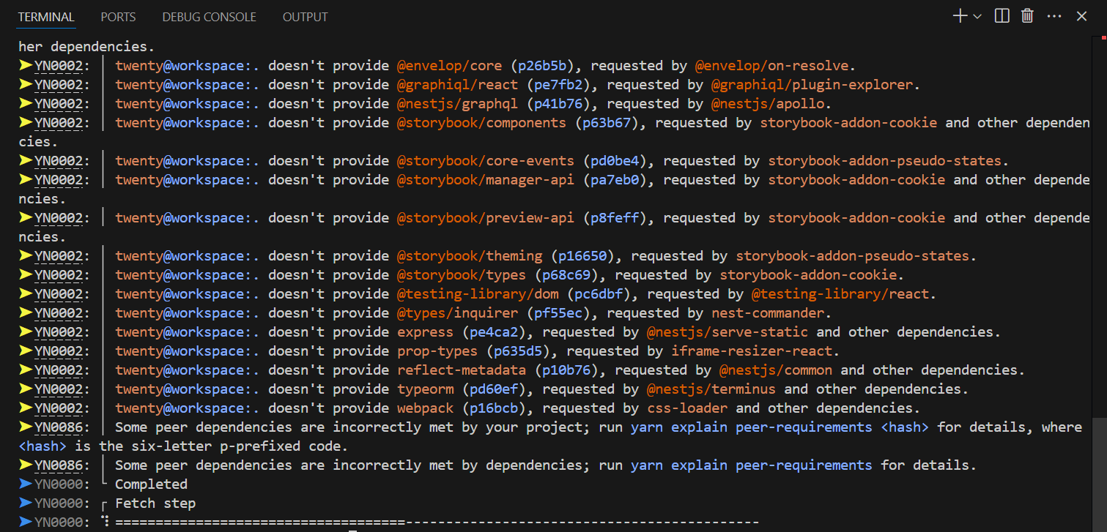The height and width of the screenshot is (532, 1107).
Task: Click the iframe-resizer-react requester text
Action: click(x=752, y=351)
